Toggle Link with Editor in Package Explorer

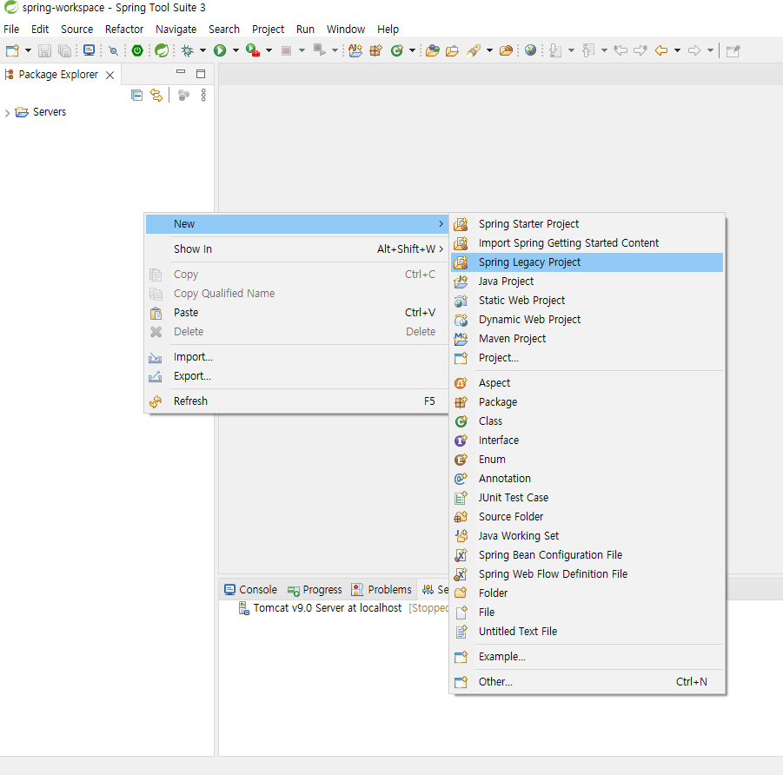pos(156,95)
